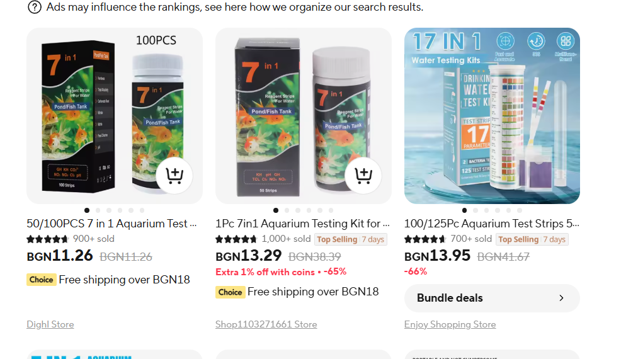Click the Choice badge under the BGN11.26 price

[42, 280]
